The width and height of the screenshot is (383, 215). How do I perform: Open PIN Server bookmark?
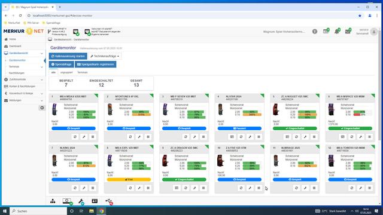31,23
